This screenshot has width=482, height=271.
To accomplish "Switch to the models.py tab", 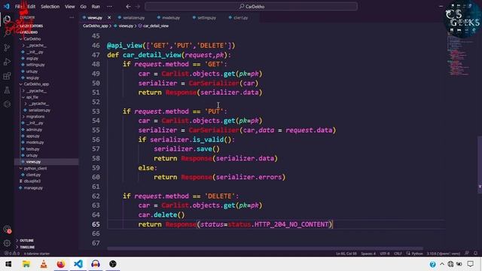I will click(x=169, y=17).
